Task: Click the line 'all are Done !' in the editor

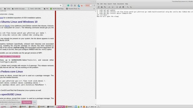Action: 103,15
